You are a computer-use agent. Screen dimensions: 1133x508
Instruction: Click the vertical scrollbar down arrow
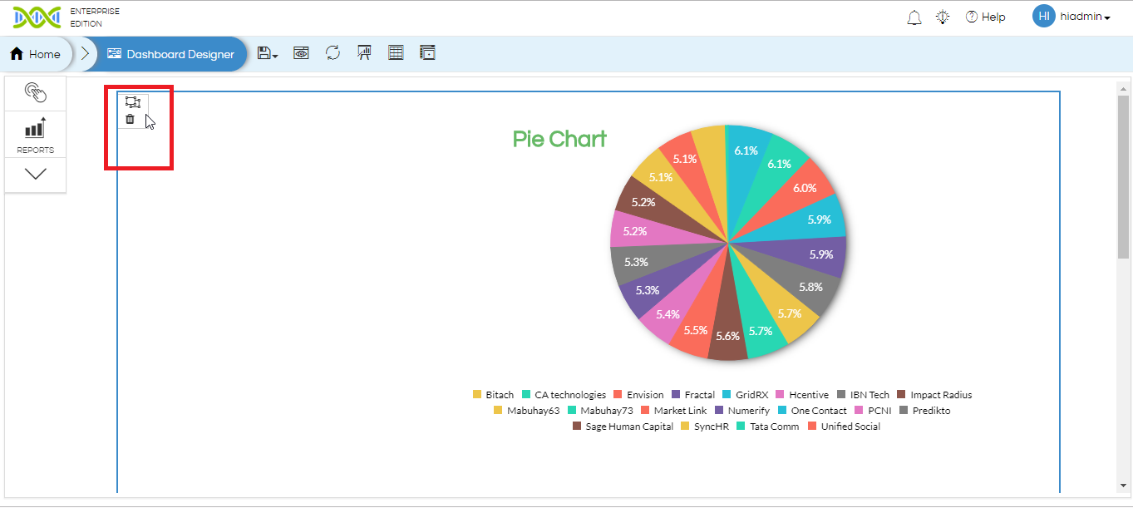(1123, 486)
